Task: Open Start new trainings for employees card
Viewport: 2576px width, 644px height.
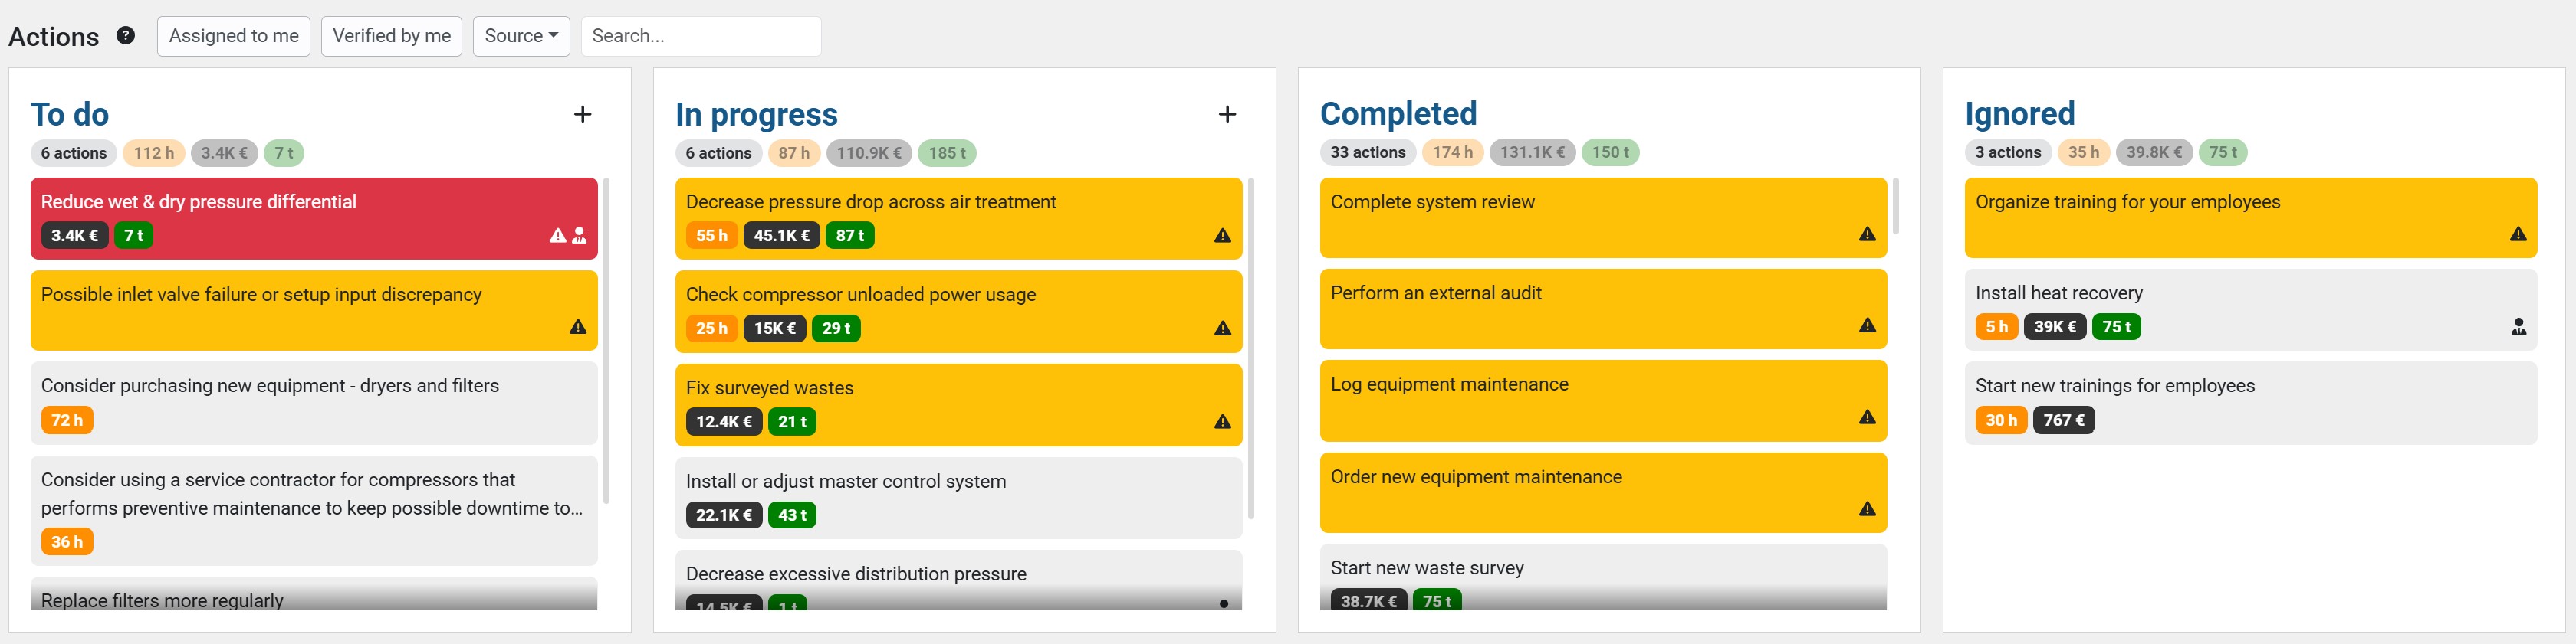Action: pyautogui.click(x=2250, y=404)
